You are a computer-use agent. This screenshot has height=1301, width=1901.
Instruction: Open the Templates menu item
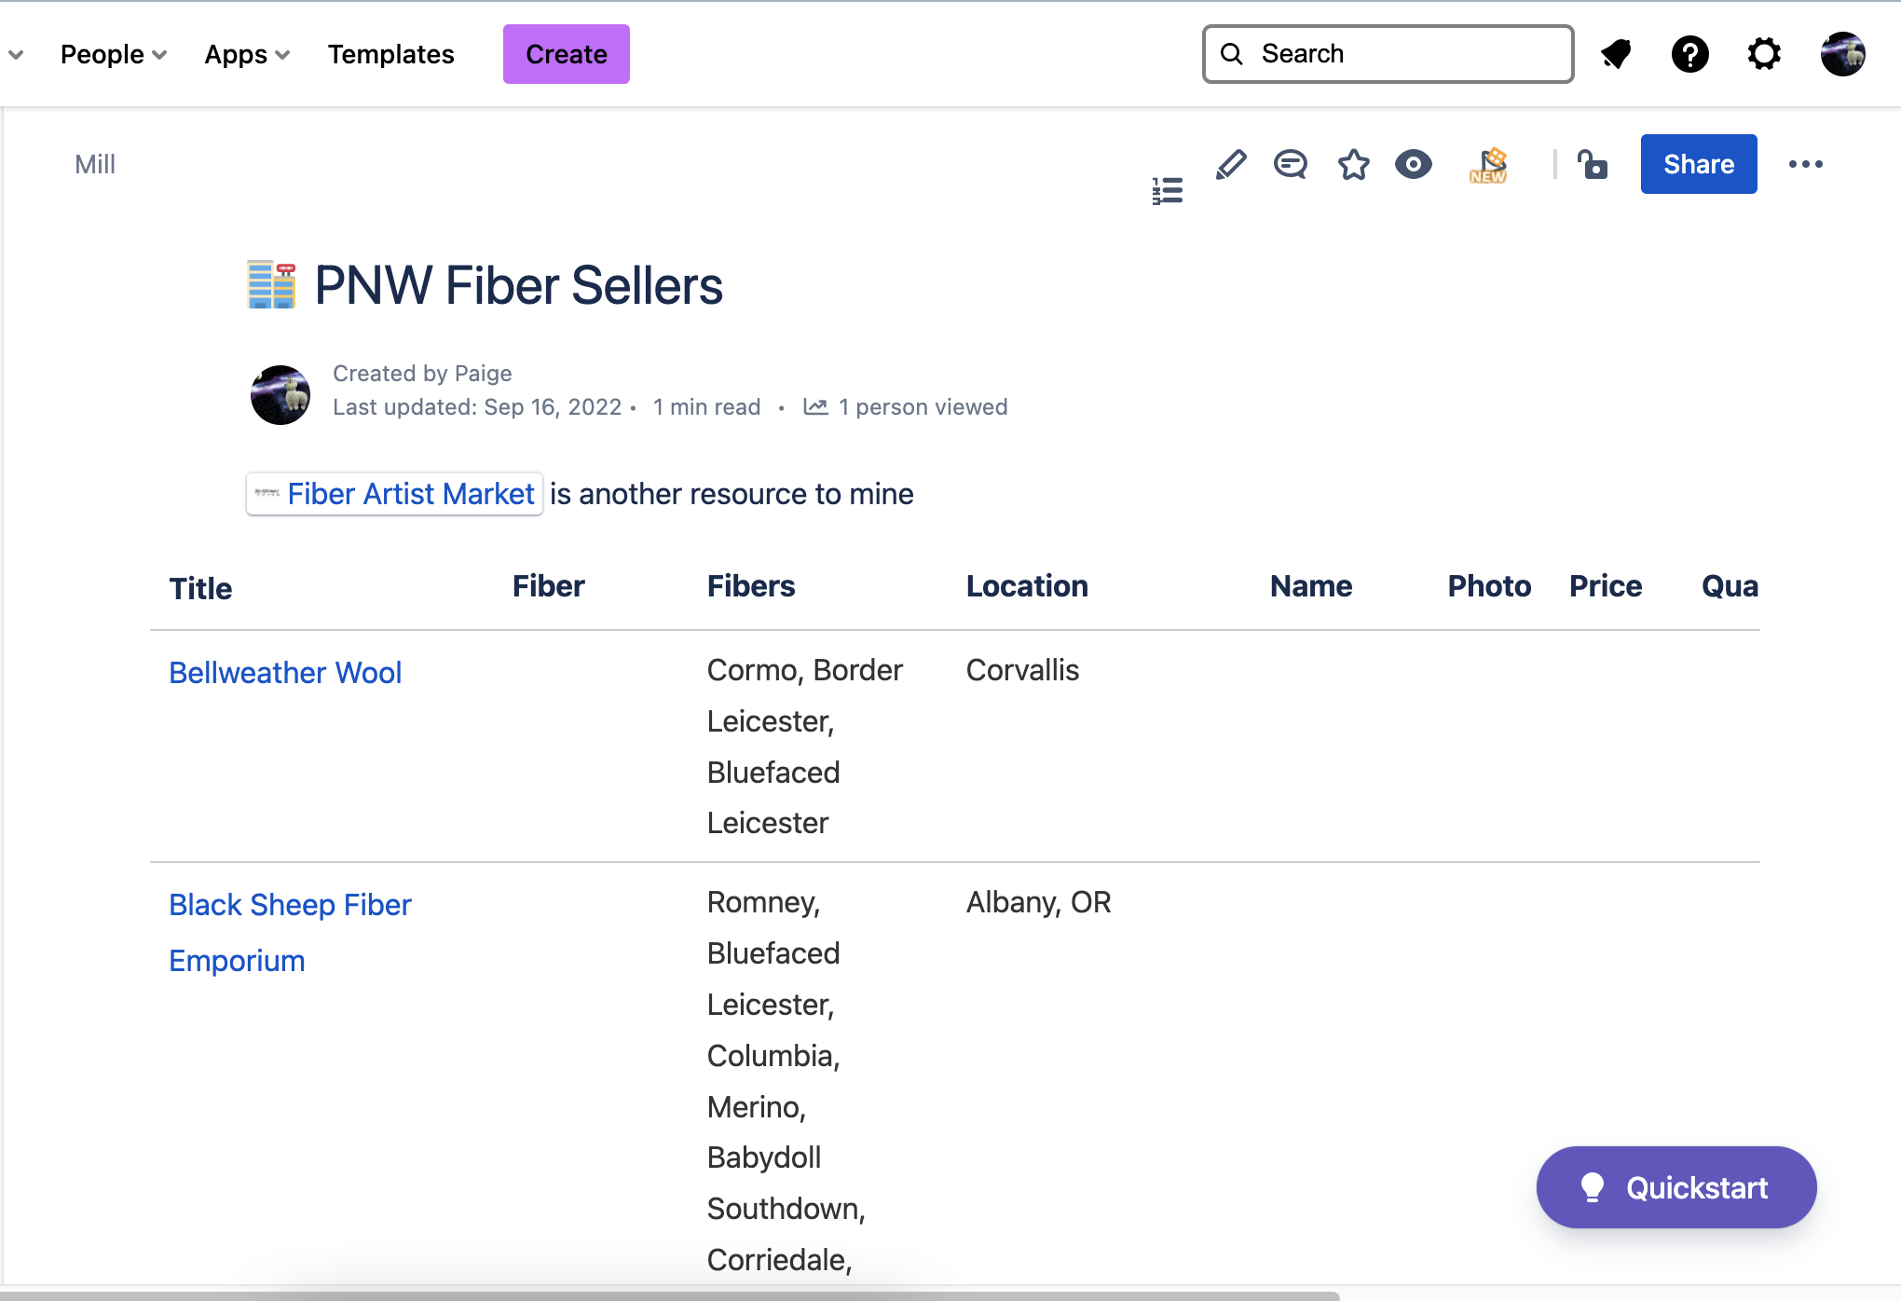click(x=390, y=54)
